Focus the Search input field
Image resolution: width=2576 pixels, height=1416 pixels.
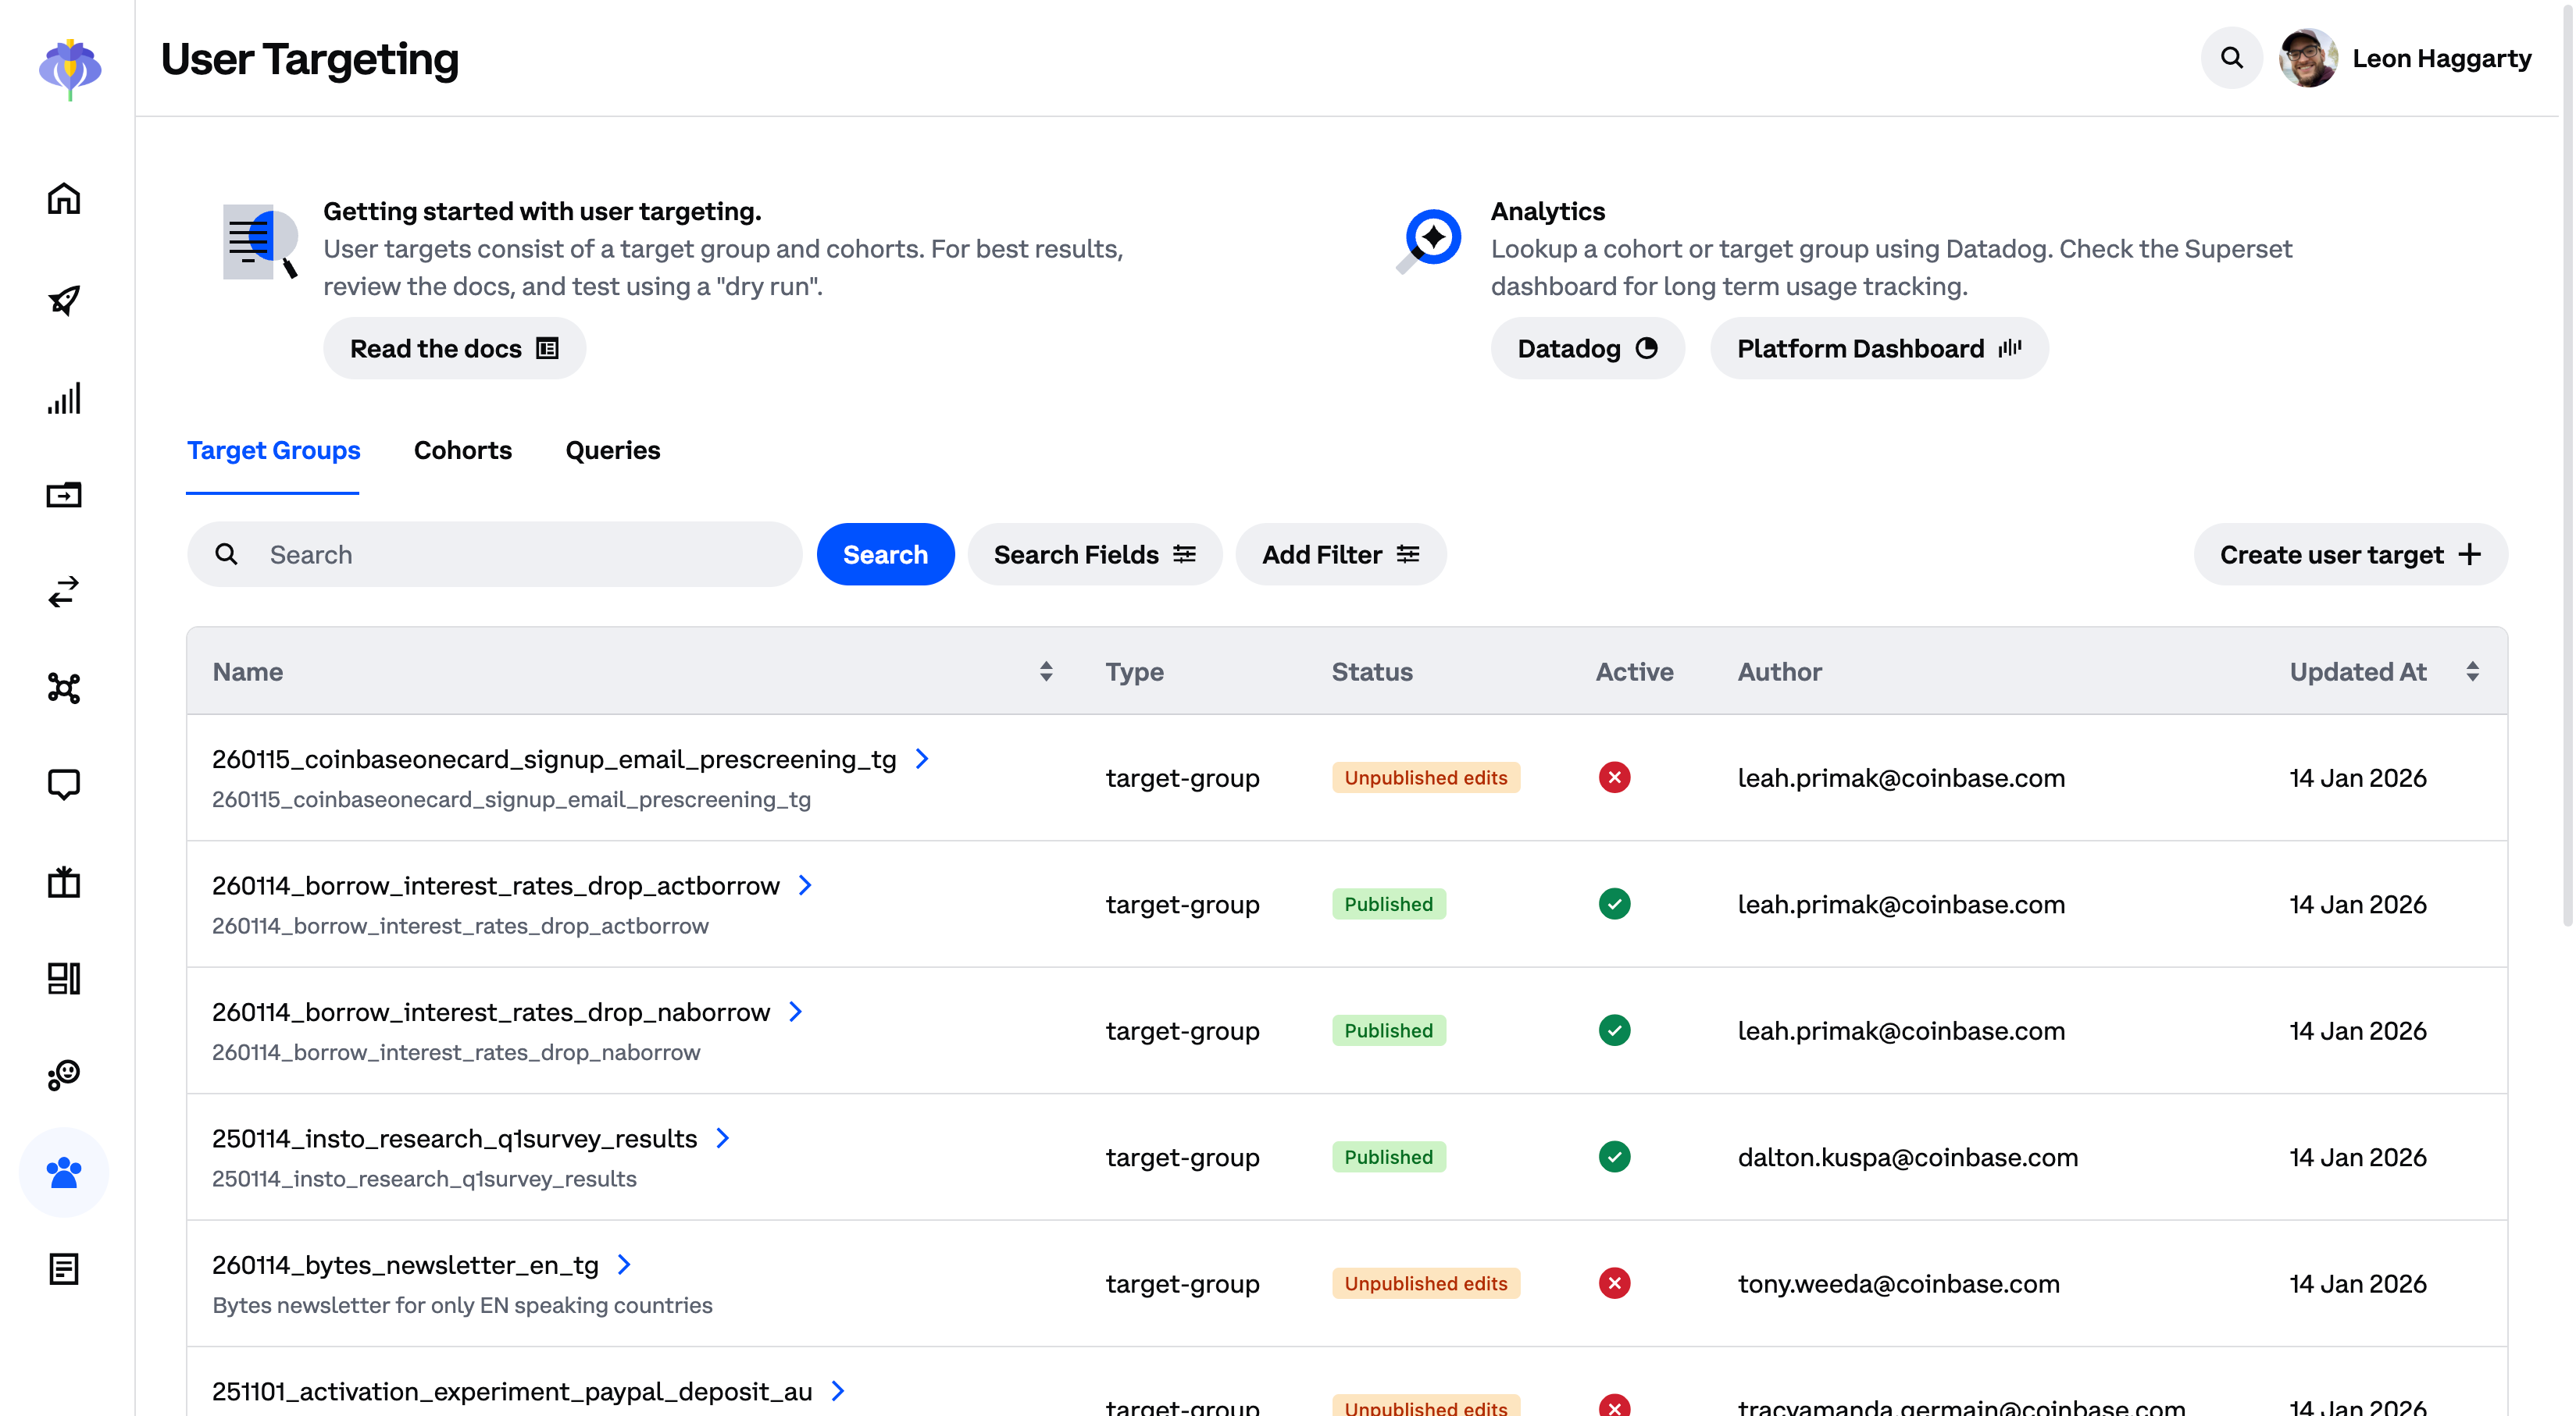tap(494, 554)
